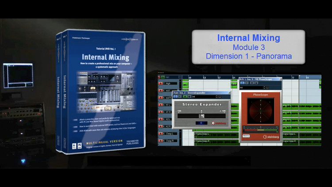Click bypass button beside PhaseScope power button
Viewport: 332px width, 187px height.
click(x=247, y=83)
